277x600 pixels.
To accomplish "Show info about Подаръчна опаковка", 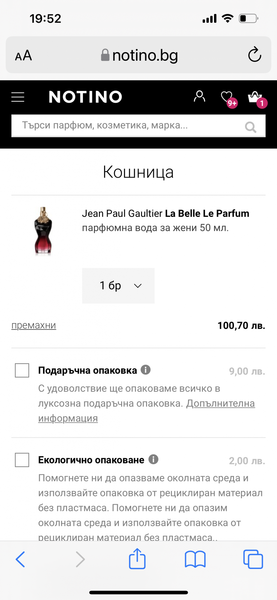I will pyautogui.click(x=146, y=370).
